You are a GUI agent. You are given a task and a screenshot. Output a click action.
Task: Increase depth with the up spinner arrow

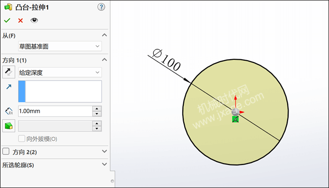[x=97, y=109]
